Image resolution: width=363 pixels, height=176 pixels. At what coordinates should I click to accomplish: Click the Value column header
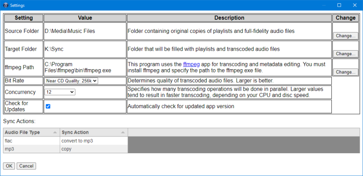[85, 18]
